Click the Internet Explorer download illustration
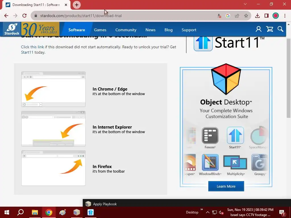The width and height of the screenshot is (291, 218). click(x=53, y=129)
